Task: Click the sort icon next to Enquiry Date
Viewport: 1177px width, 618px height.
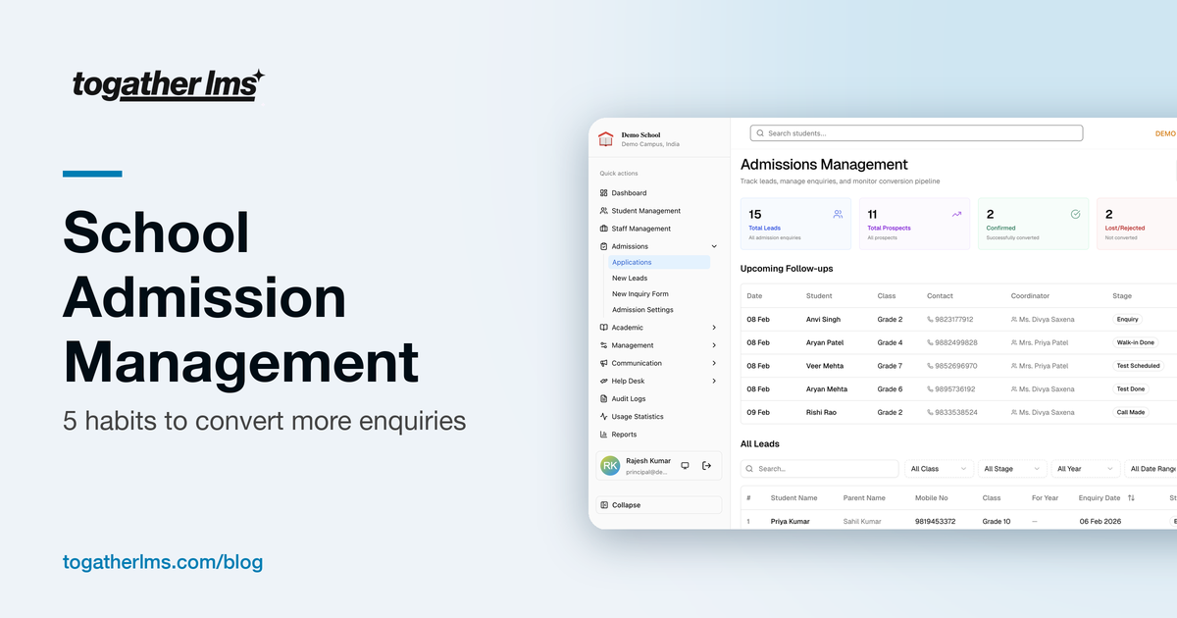Action: pos(1131,498)
